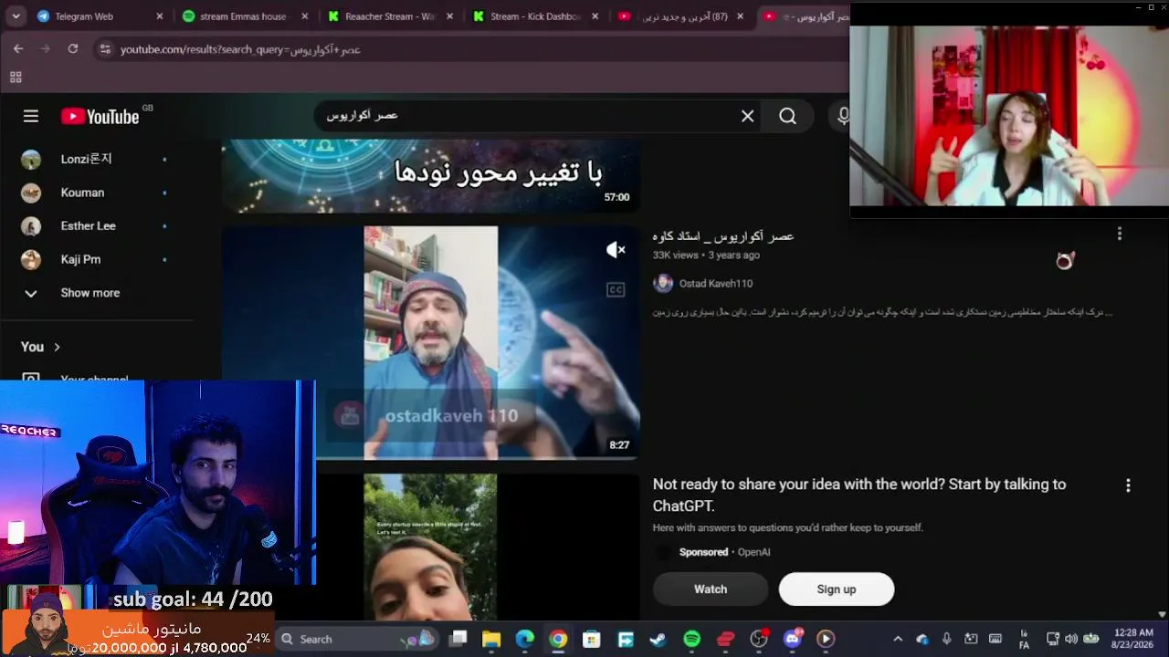Open Task View on taskbar
Image resolution: width=1169 pixels, height=657 pixels.
coord(458,639)
